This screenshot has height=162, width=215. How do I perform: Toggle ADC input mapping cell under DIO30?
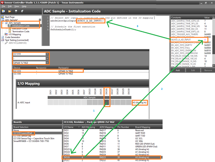click(129, 102)
